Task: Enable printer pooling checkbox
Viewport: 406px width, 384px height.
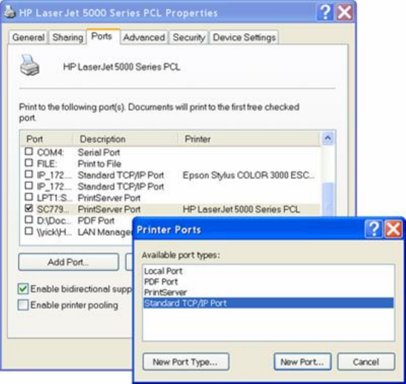Action: coord(23,305)
